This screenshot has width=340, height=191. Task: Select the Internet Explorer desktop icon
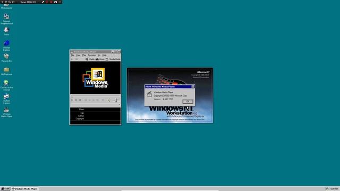tap(6, 46)
